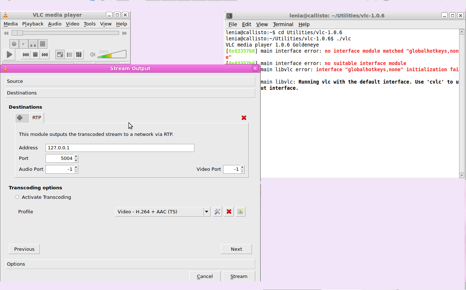Take a snapshot with the camera icon
The width and height of the screenshot is (466, 290).
[x=24, y=44]
